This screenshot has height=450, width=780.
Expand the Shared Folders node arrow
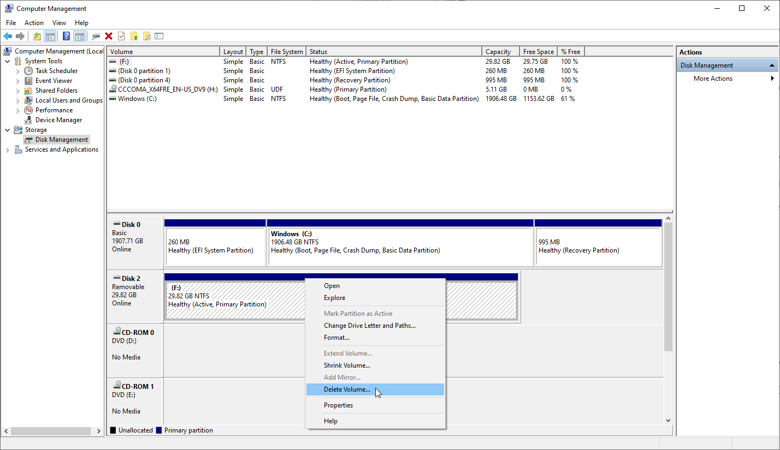tap(17, 91)
